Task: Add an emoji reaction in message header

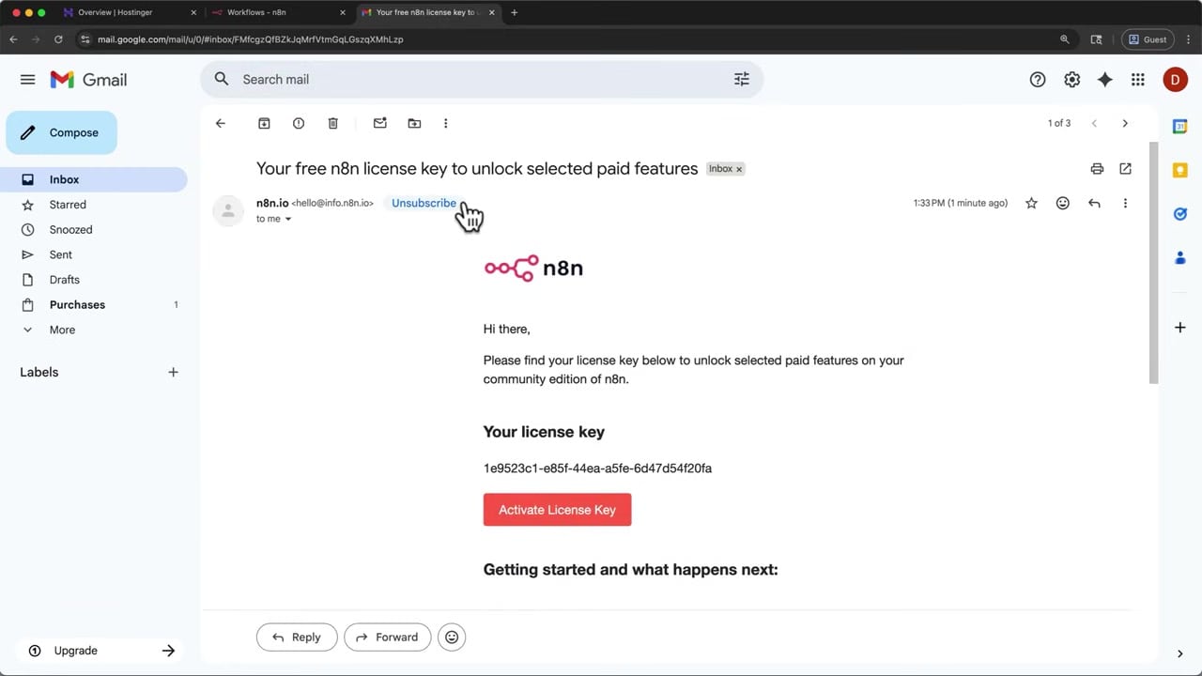Action: point(1063,203)
